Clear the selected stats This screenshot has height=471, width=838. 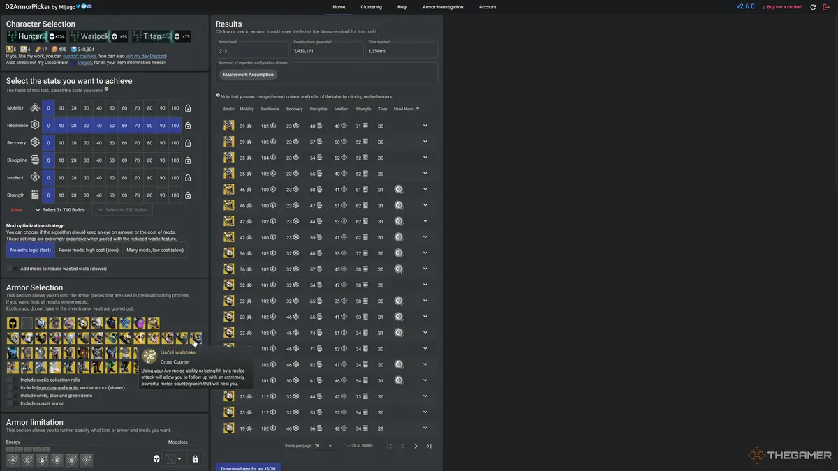[x=17, y=210]
